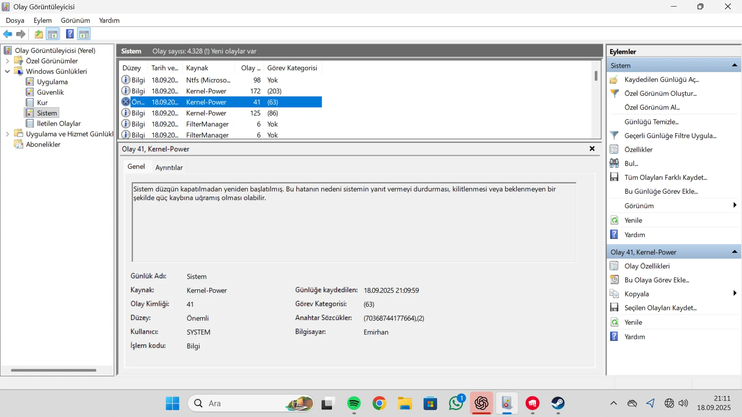Image resolution: width=742 pixels, height=417 pixels.
Task: Switch to the 'Ayrıntılar' tab
Action: tap(169, 167)
